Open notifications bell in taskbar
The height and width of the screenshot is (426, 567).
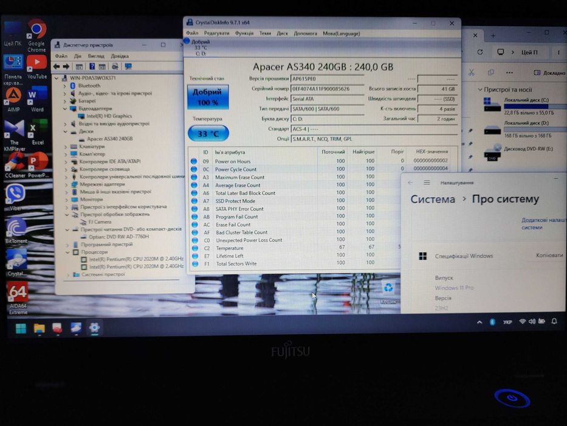[x=554, y=321]
